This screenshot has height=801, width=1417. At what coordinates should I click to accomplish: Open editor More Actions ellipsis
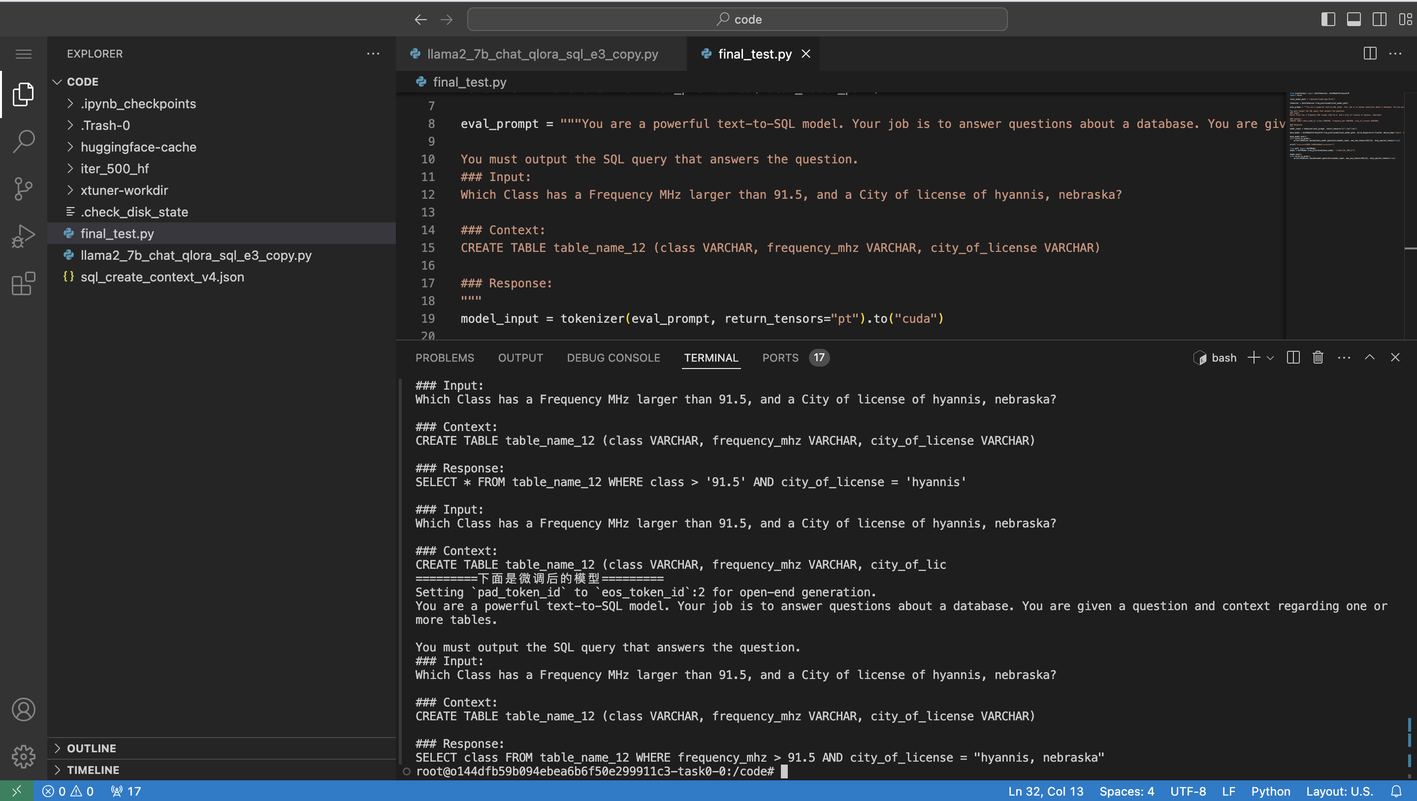[x=1395, y=53]
